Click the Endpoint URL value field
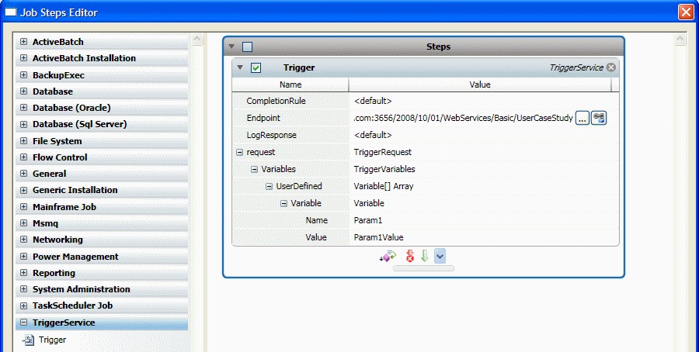Image resolution: width=699 pixels, height=352 pixels. 463,118
